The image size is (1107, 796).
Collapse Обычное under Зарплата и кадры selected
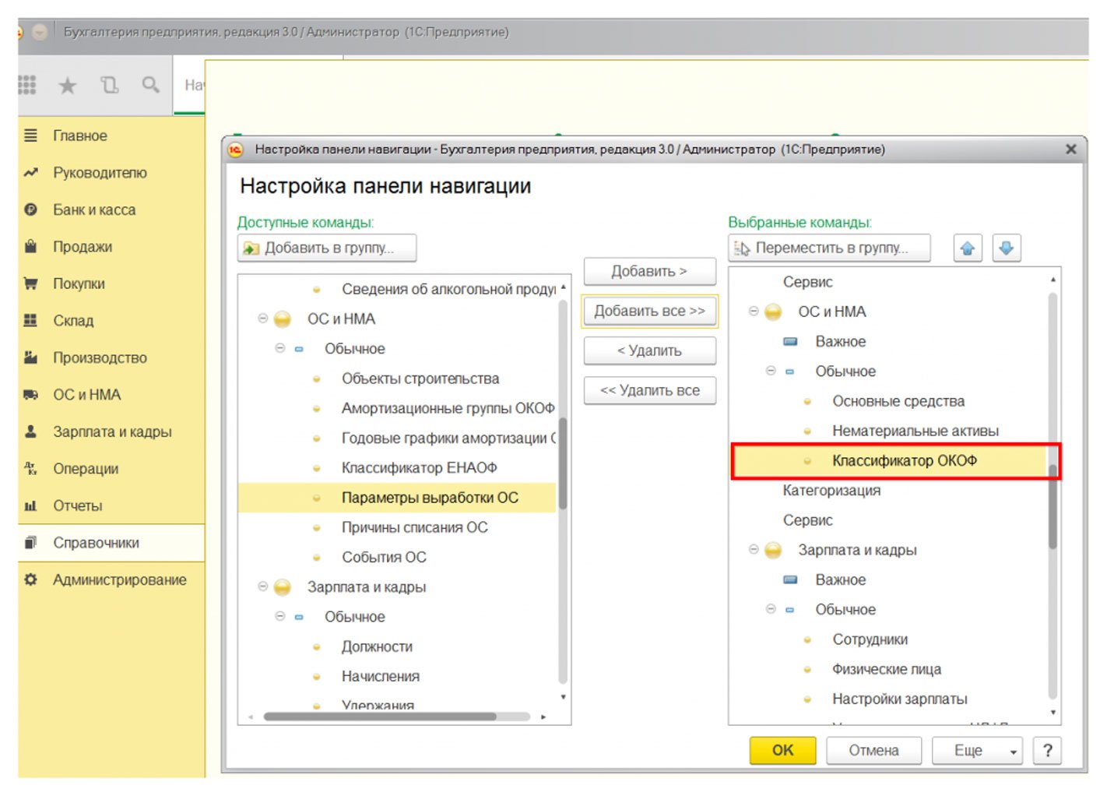[771, 609]
